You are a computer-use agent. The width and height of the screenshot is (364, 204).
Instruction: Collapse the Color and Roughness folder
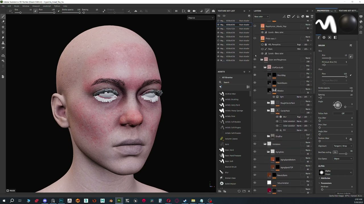[x=262, y=59]
